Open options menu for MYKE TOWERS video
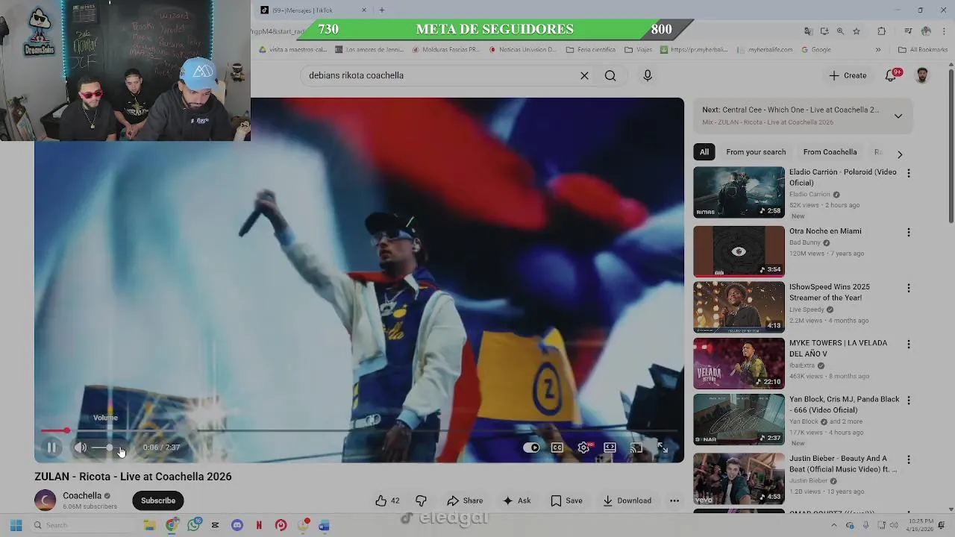This screenshot has height=537, width=955. coord(908,344)
